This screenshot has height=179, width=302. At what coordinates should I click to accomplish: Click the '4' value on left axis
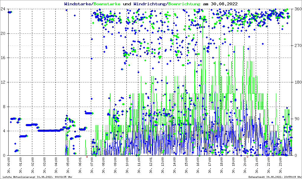pyautogui.click(x=4, y=131)
